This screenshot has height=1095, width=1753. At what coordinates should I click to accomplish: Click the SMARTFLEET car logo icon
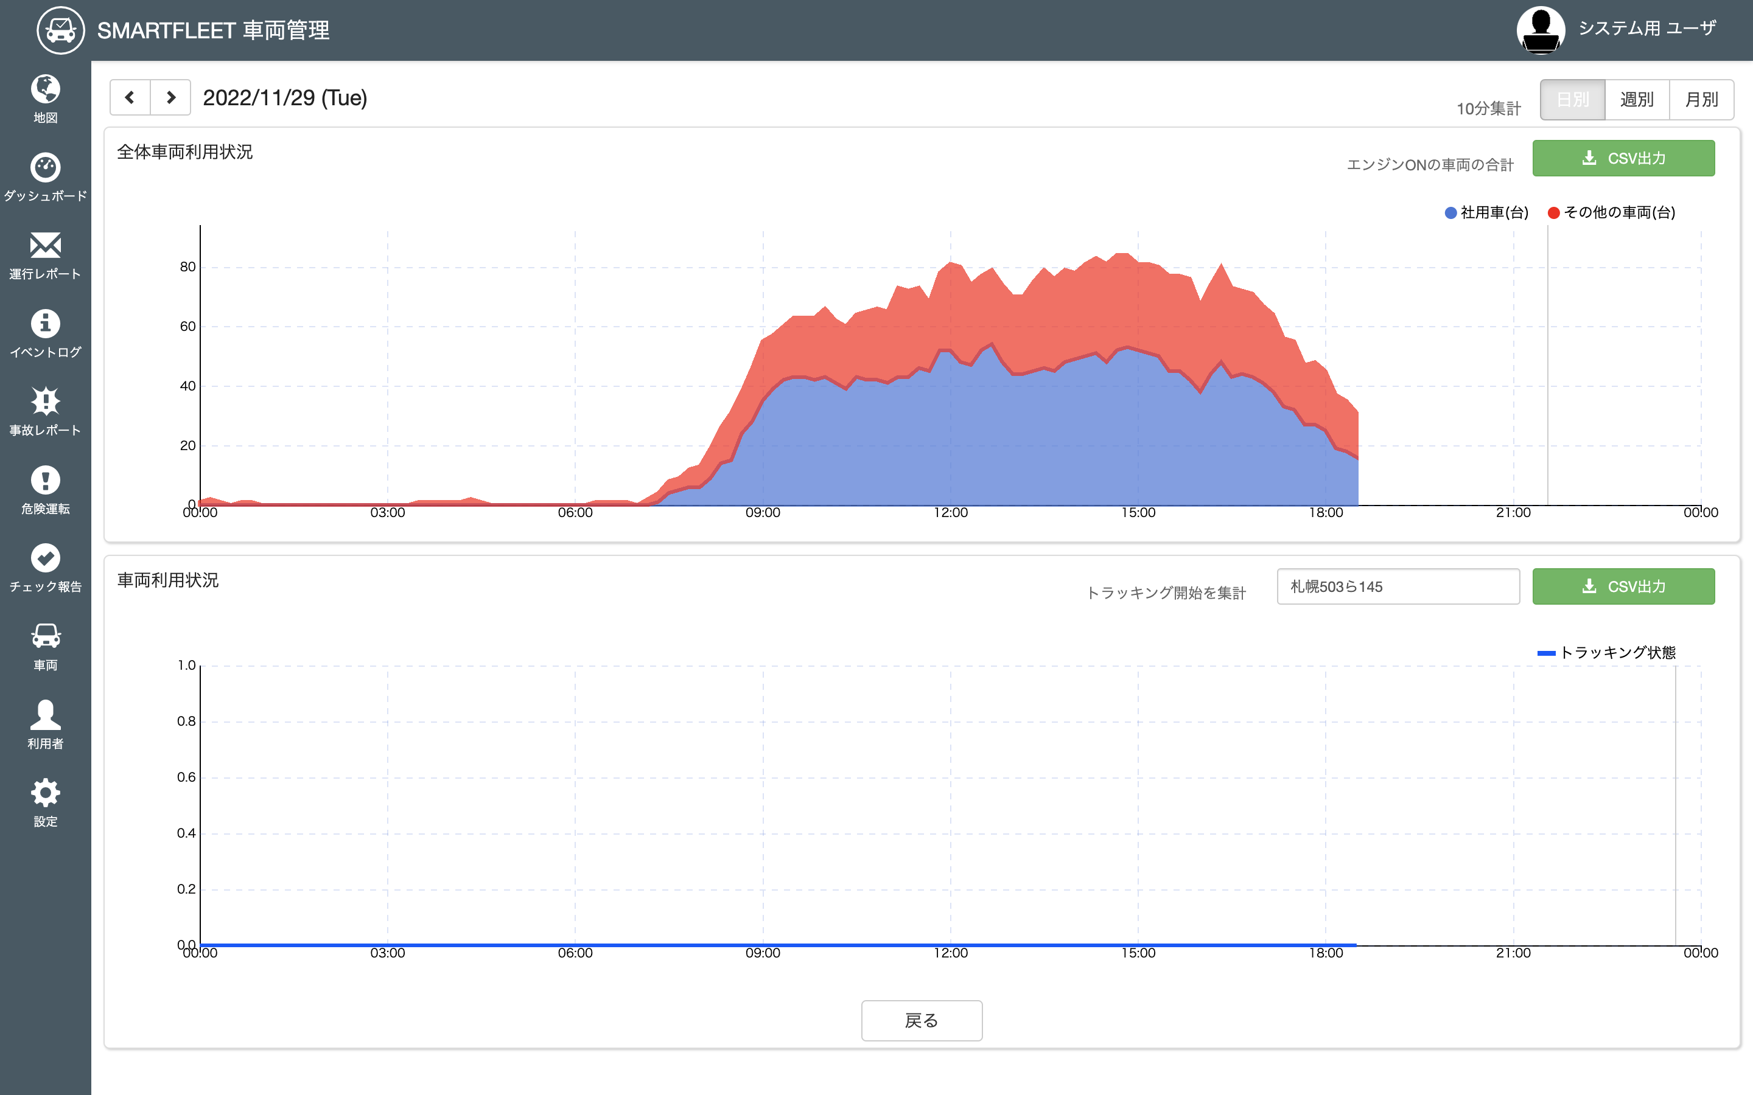pos(61,30)
